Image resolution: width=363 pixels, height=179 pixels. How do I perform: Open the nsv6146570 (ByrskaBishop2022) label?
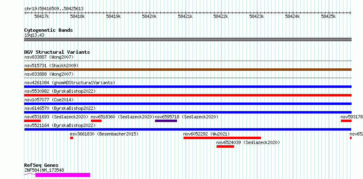tap(60, 108)
